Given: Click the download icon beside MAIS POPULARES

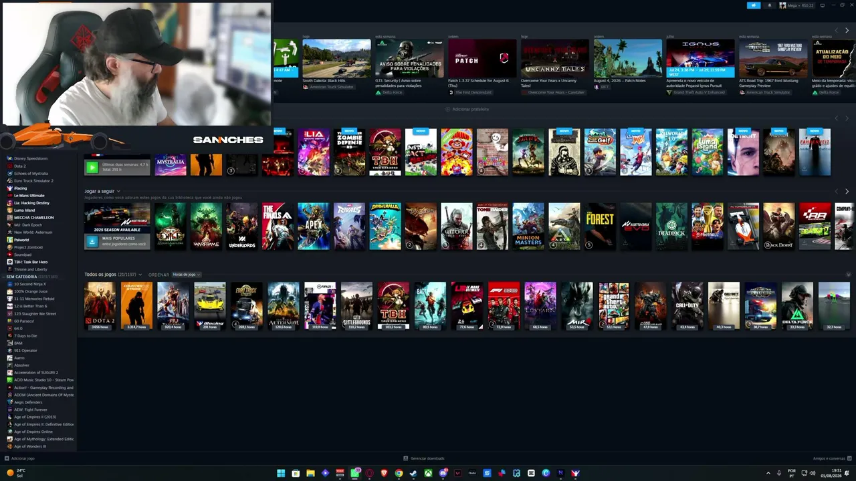Looking at the screenshot, I should pos(92,240).
